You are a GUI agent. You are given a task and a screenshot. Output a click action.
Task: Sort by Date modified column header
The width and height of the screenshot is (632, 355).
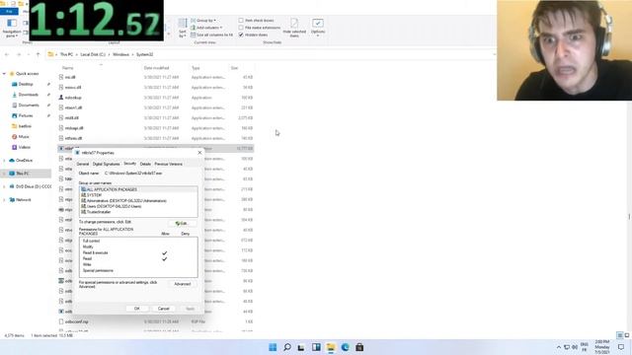(x=156, y=68)
